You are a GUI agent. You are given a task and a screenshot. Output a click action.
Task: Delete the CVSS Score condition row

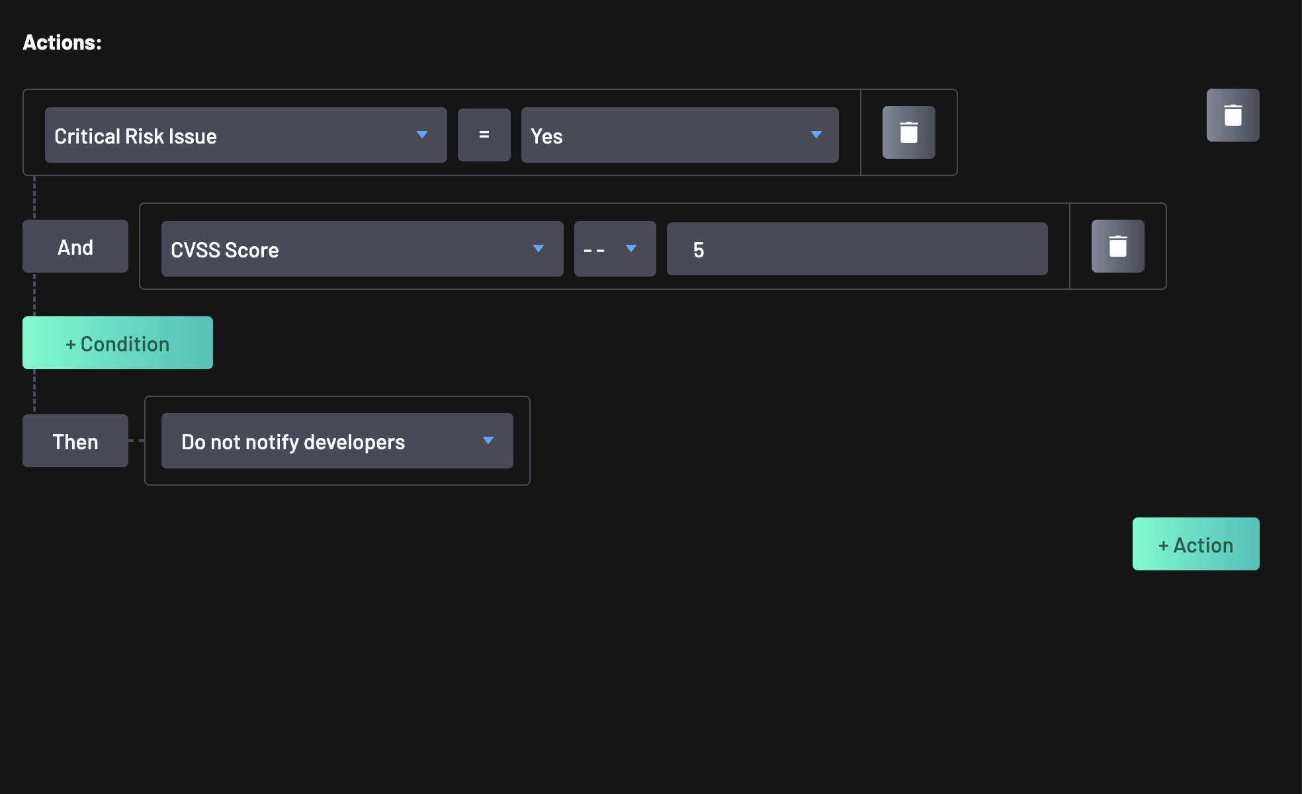point(1117,246)
